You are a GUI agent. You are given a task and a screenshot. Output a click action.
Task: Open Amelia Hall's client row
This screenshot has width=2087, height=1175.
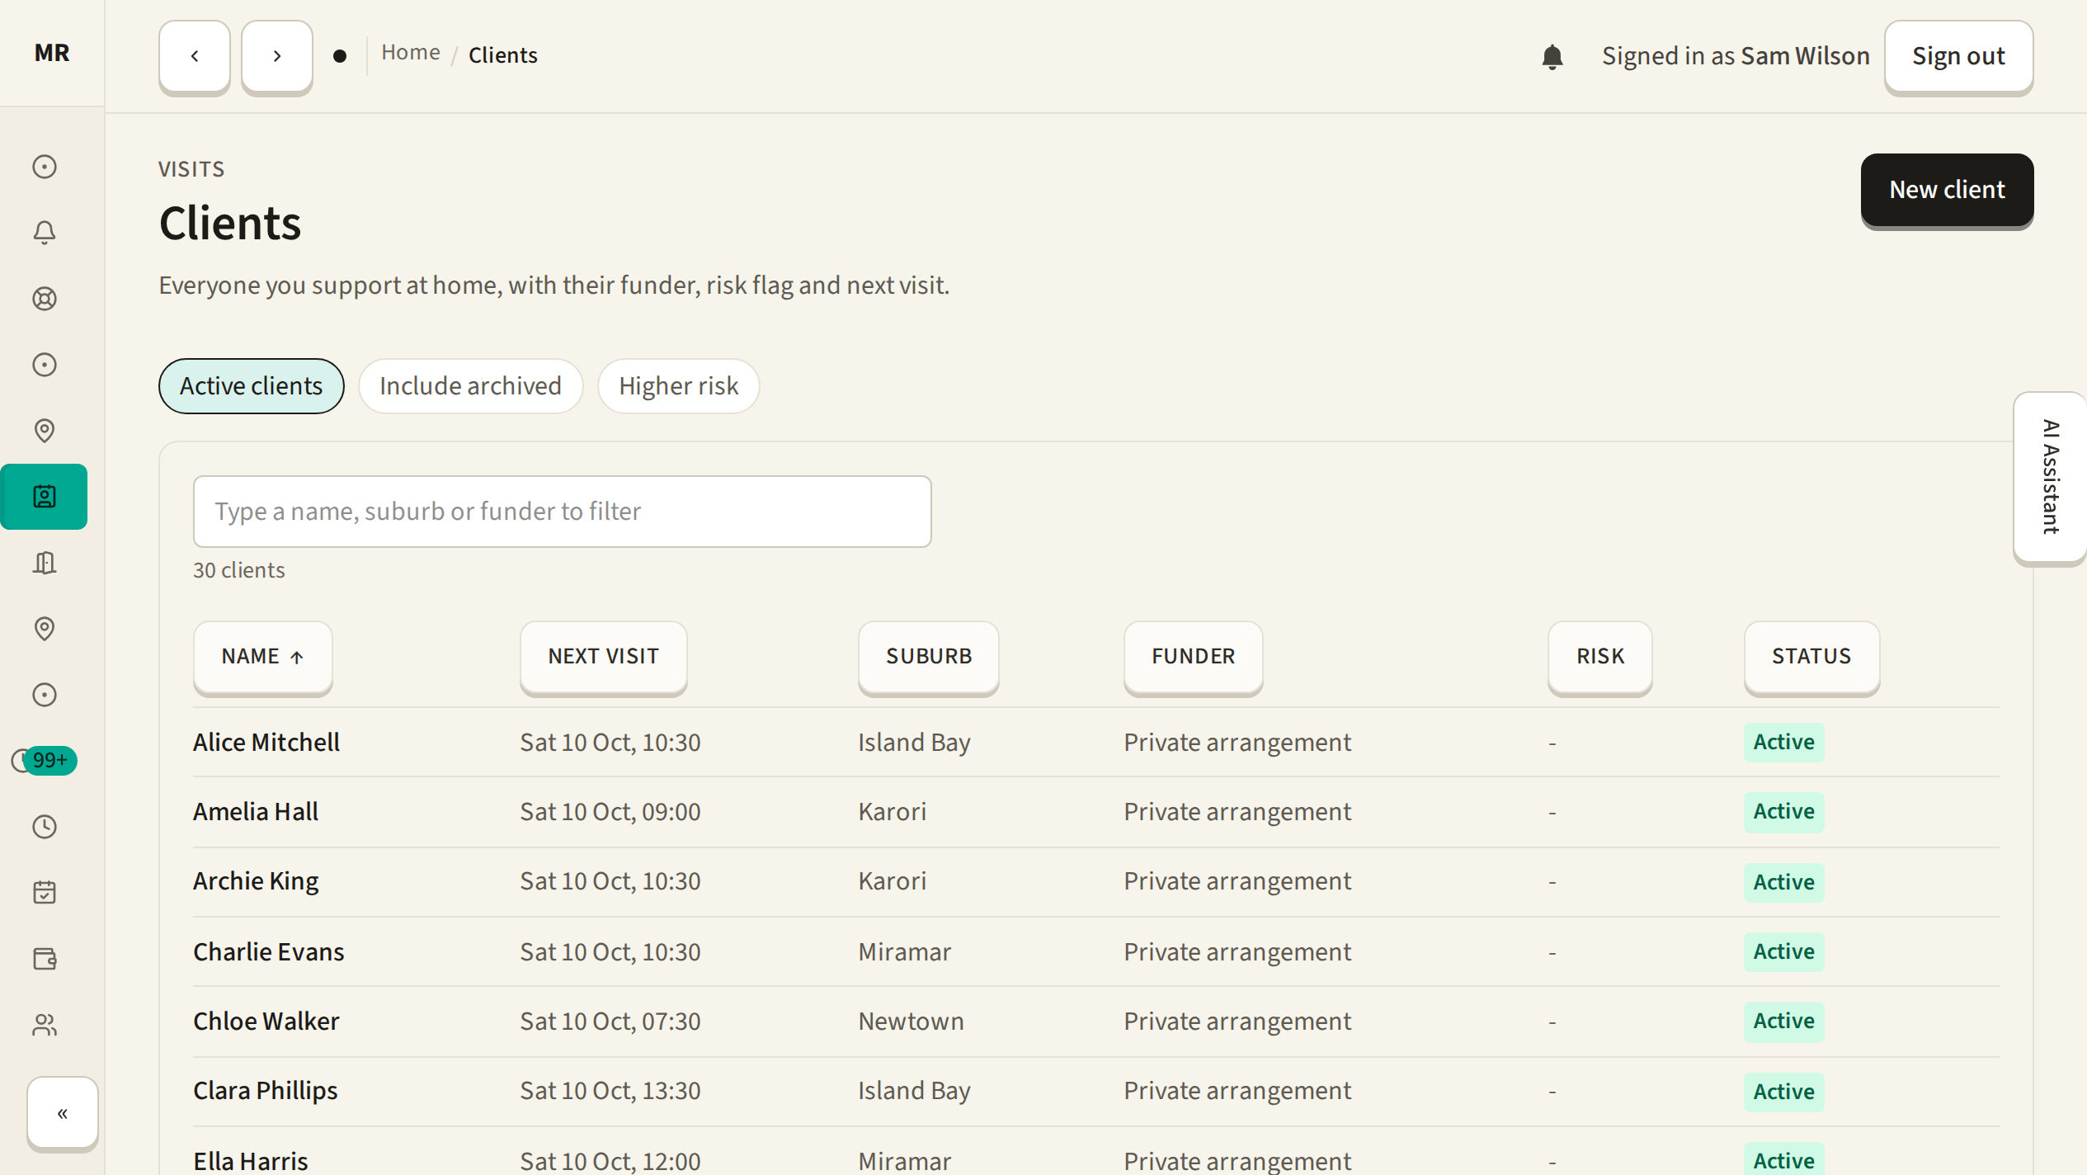pos(1096,812)
